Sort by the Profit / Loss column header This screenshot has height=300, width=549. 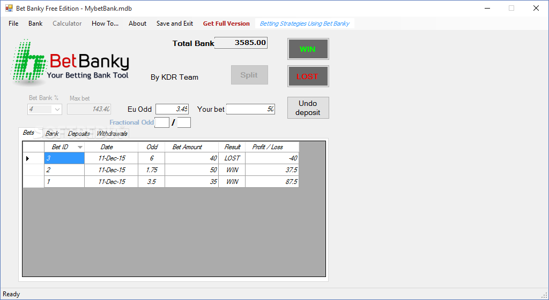(x=272, y=147)
